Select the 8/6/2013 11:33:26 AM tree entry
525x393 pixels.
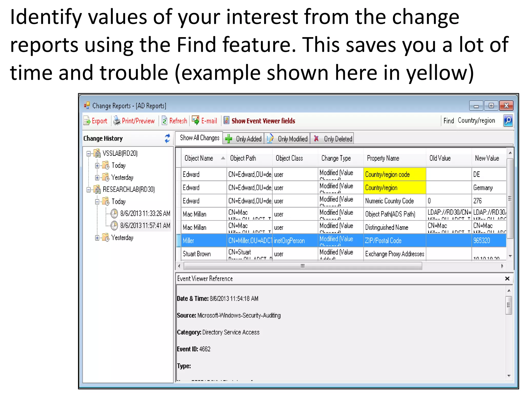click(x=145, y=213)
